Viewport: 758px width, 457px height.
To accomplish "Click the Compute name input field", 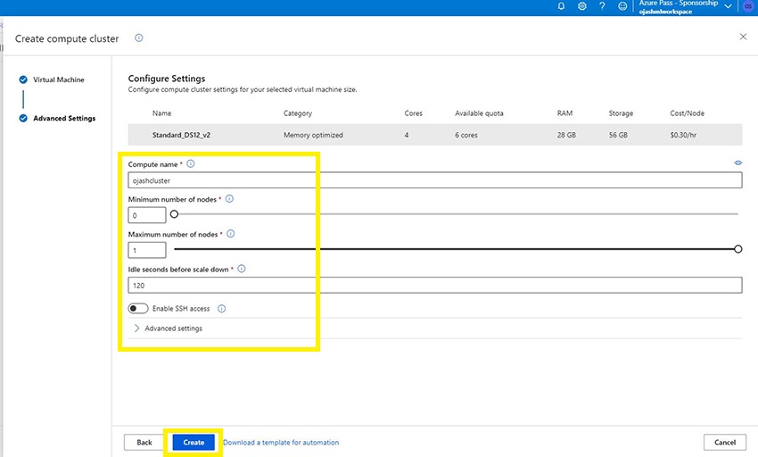I will point(435,180).
